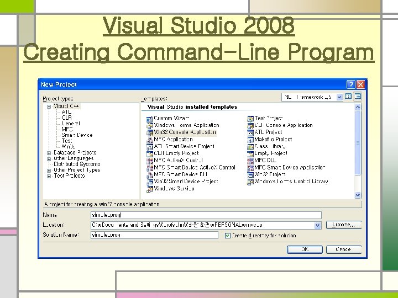Choose the Win32 Smart Device Project icon
Image resolution: width=398 pixels, height=298 pixels.
149,182
